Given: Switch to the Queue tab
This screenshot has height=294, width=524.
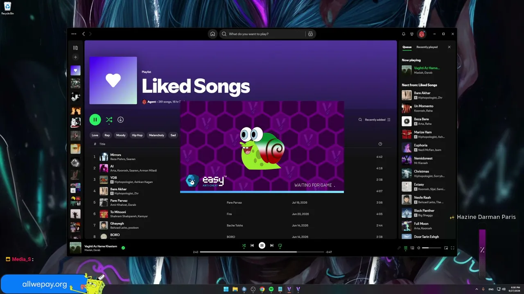Looking at the screenshot, I should (407, 47).
